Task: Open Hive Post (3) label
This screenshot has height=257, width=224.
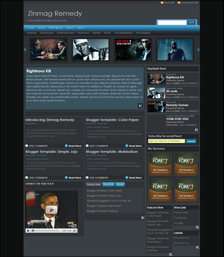Action: [181, 243]
